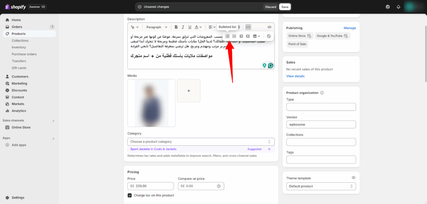Screen dimensions: 427x204
Task: Open the Paragraph style dropdown
Action: pyautogui.click(x=156, y=27)
